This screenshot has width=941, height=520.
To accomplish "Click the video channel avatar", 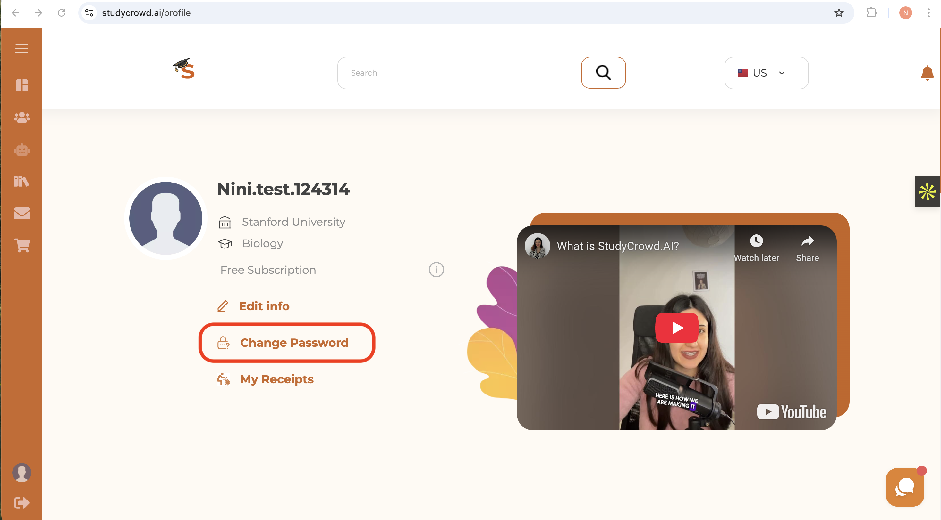I will tap(537, 246).
